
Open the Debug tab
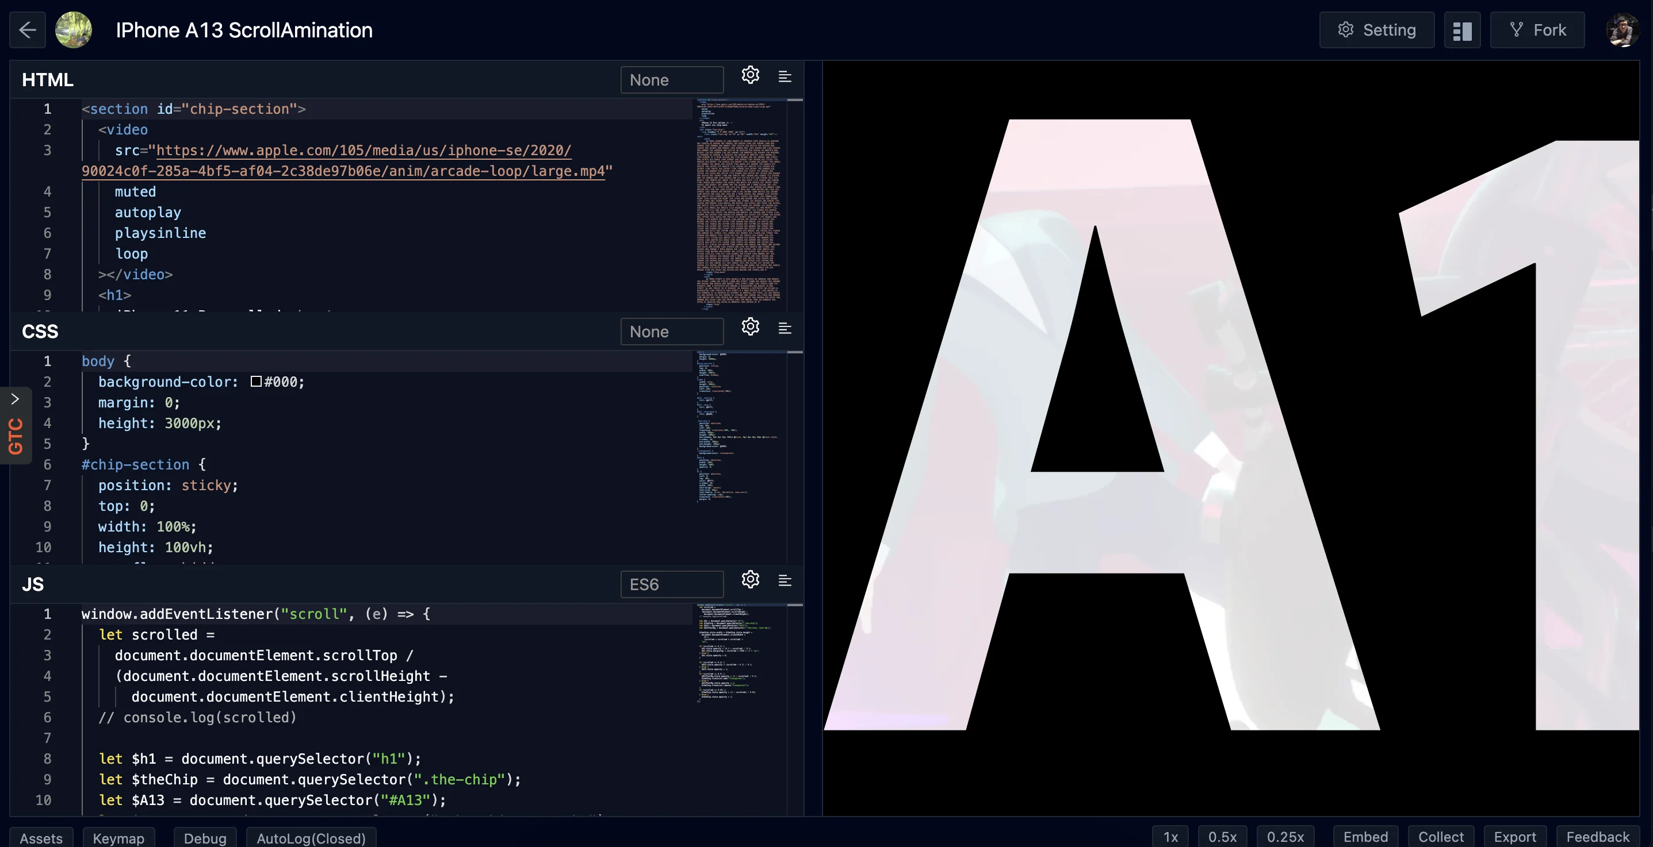click(205, 837)
